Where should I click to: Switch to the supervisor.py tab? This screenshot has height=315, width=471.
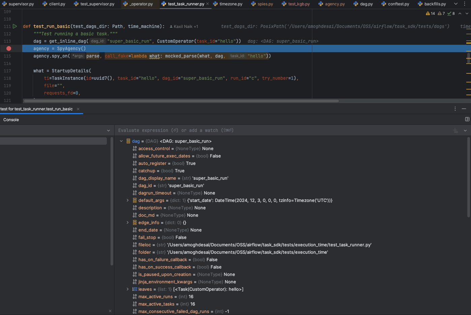18,4
